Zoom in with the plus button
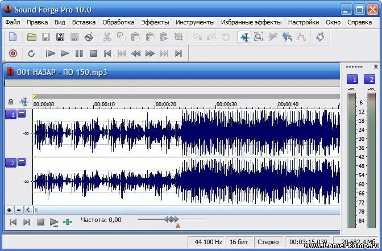Screen dimensions: 382x251 (9, 210)
